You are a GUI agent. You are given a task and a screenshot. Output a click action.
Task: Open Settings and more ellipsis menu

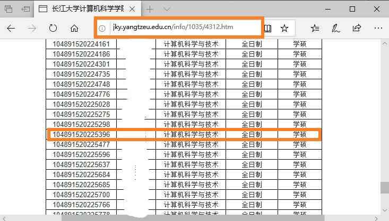(x=378, y=28)
